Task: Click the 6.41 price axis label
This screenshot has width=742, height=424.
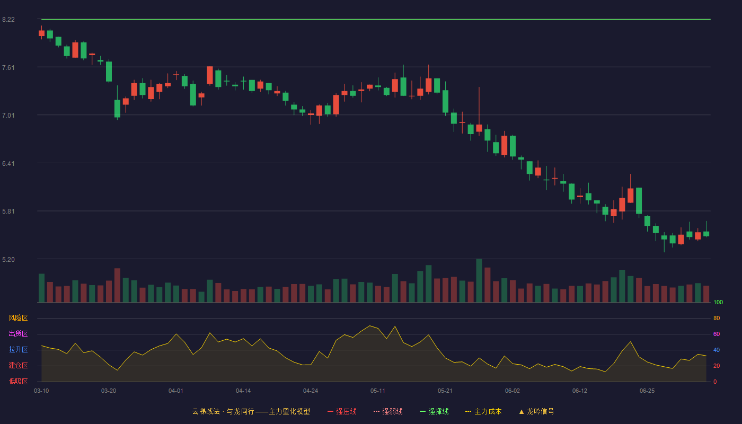Action: (8, 163)
